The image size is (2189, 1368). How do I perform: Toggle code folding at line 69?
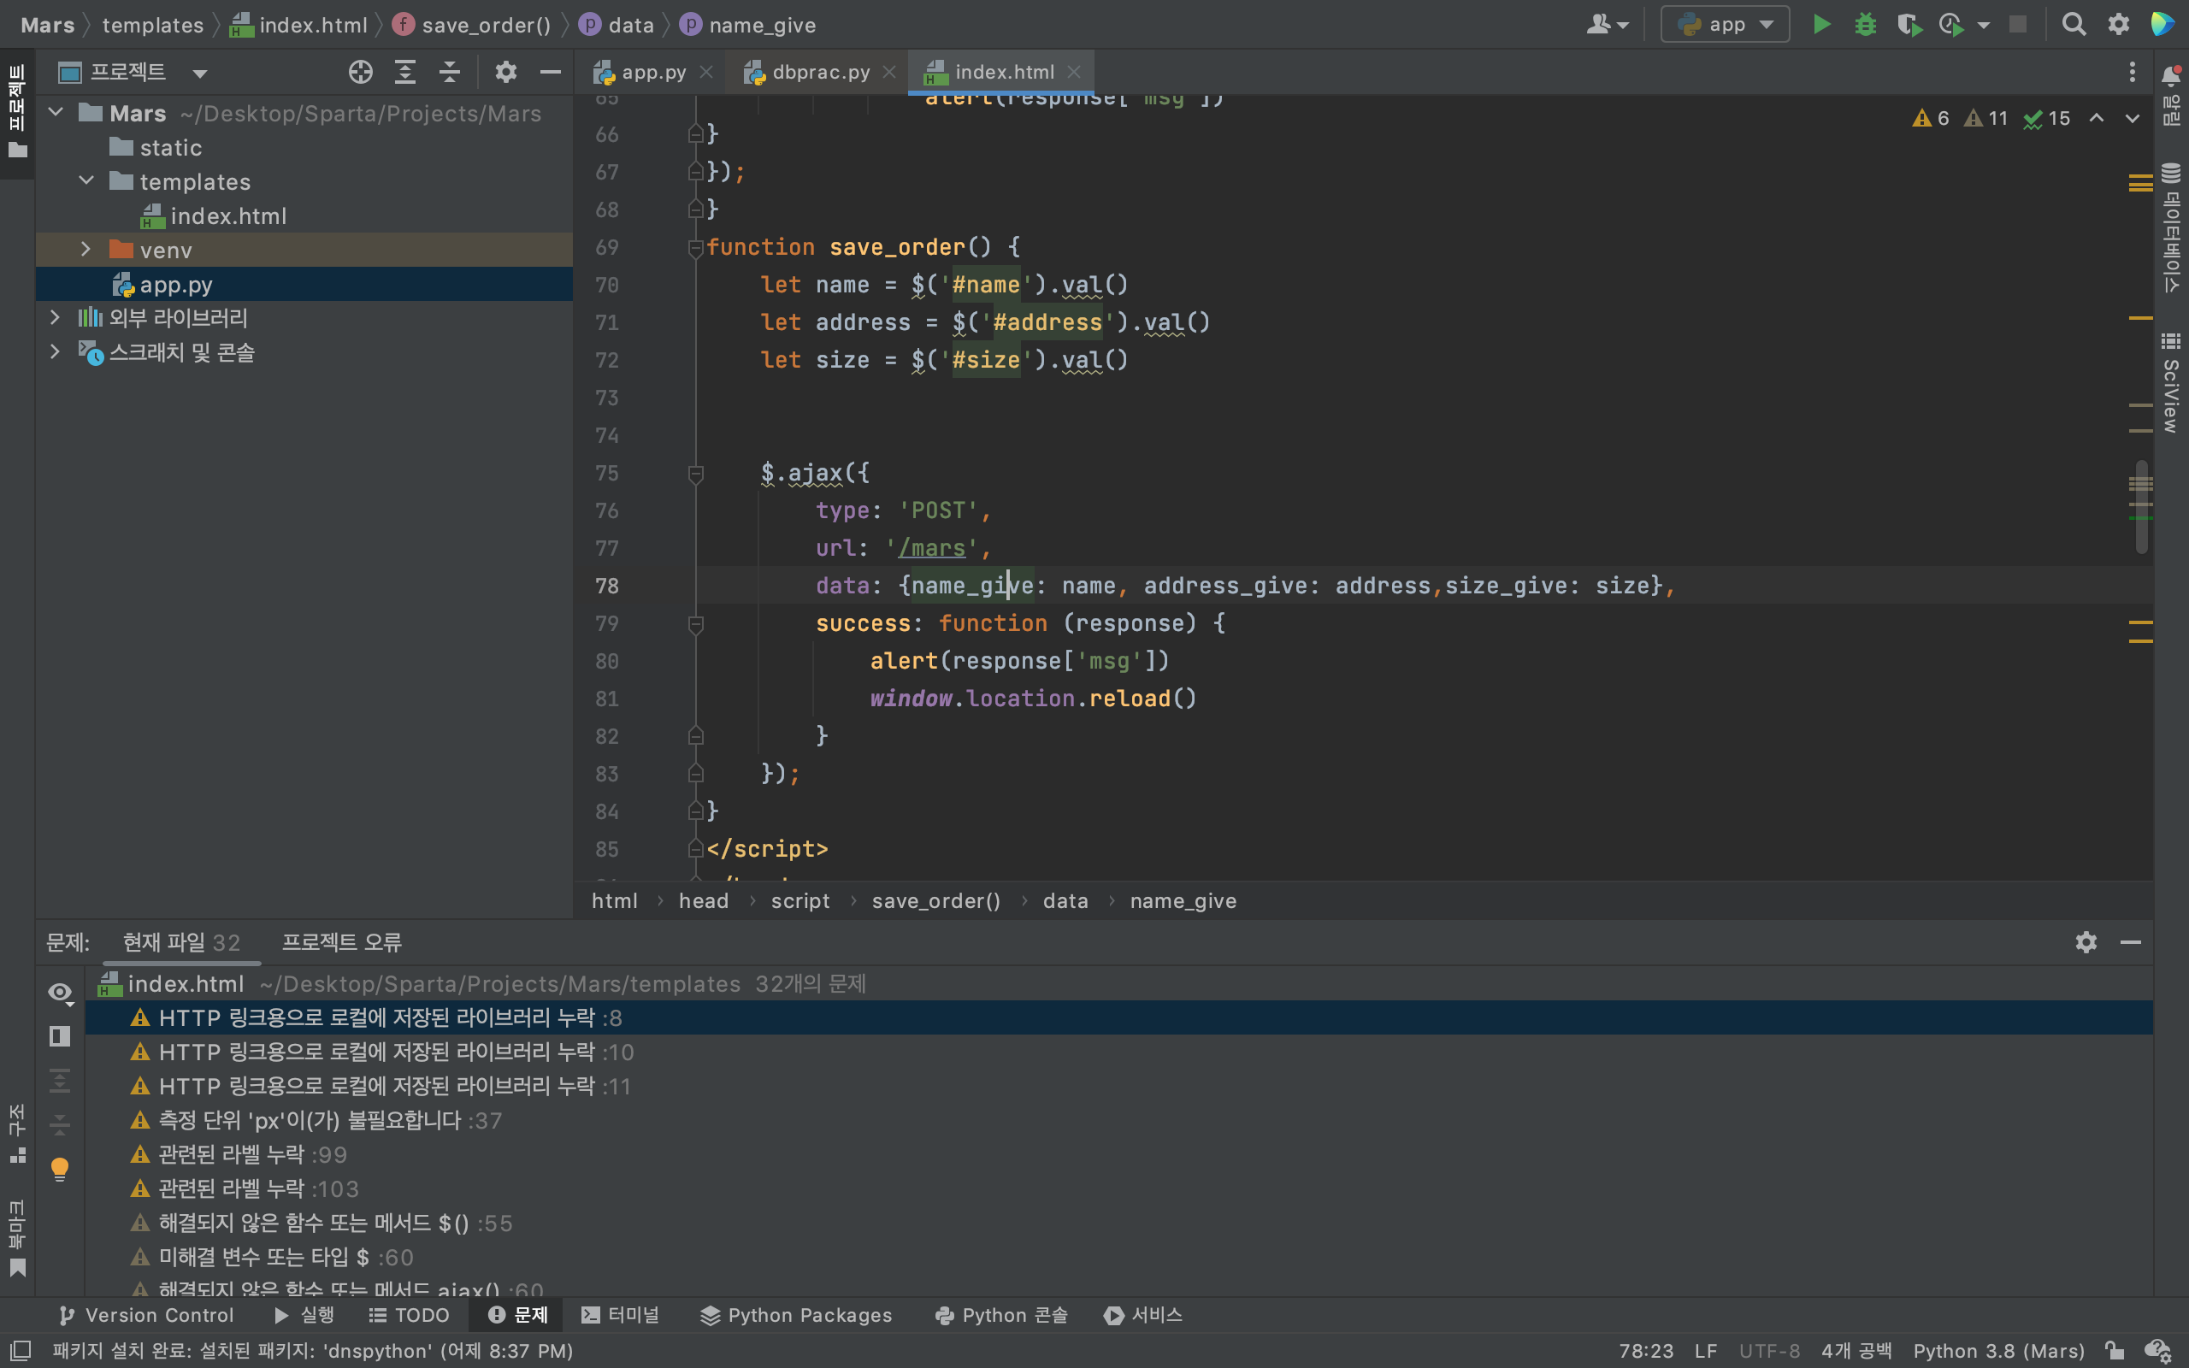click(x=695, y=247)
